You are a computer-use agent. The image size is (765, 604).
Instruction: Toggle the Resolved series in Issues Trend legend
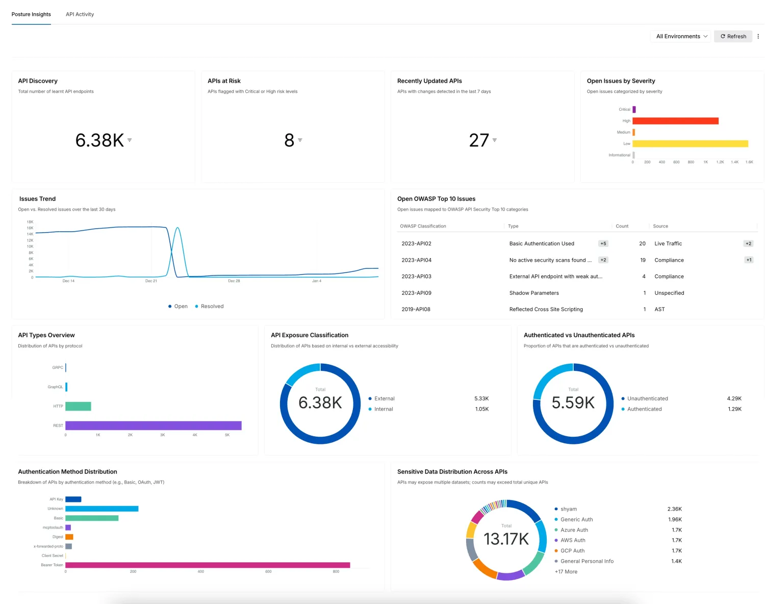tap(210, 307)
